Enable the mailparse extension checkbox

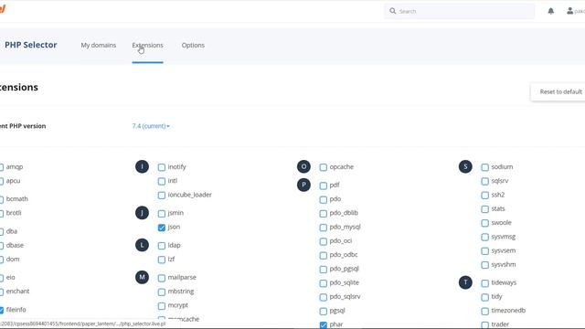pos(162,278)
